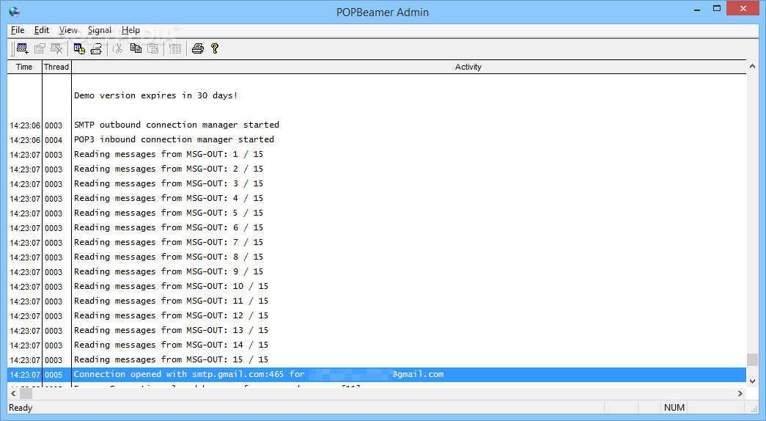Click the yellow Help question mark icon
The width and height of the screenshot is (766, 421).
point(215,48)
